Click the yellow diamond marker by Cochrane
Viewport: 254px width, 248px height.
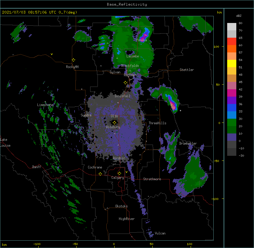[x=100, y=174]
